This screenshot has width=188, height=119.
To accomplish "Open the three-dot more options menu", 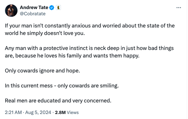I will click(x=179, y=8).
